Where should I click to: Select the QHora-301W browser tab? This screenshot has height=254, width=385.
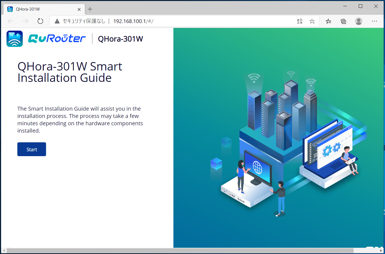tap(44, 9)
